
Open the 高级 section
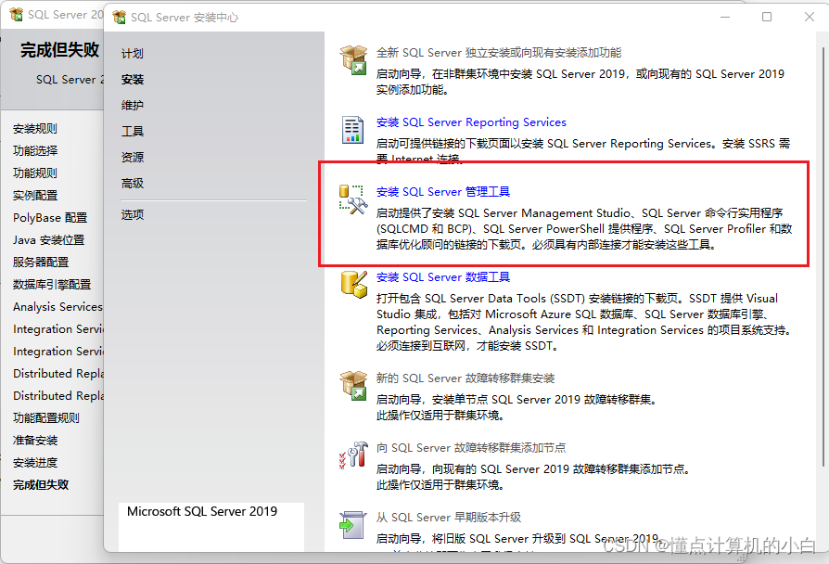(133, 183)
